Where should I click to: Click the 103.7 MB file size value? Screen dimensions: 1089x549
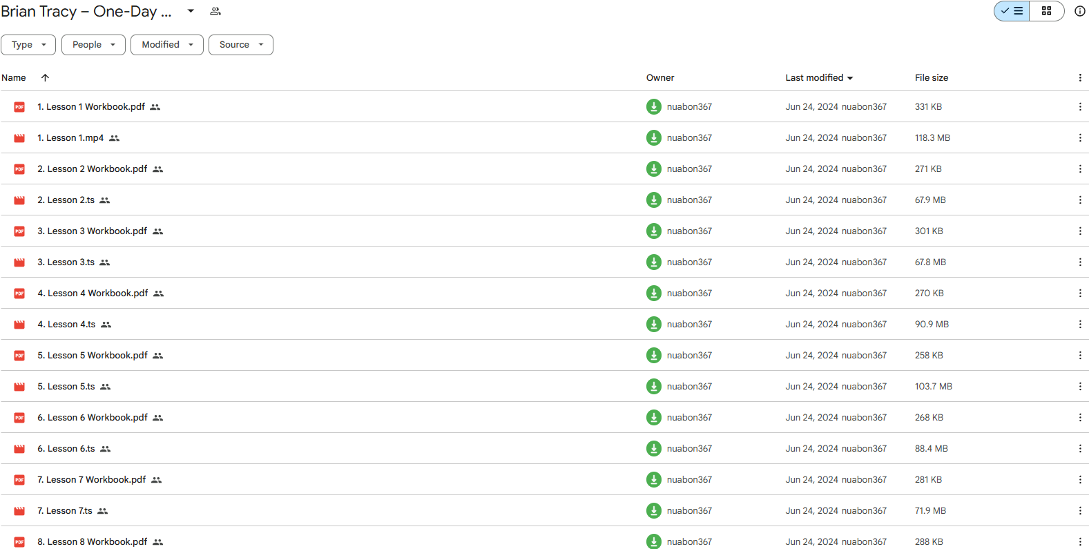pos(934,387)
